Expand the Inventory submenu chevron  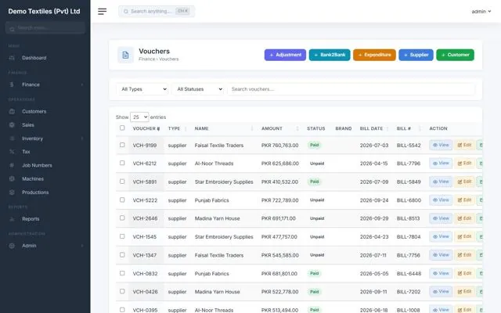tap(82, 139)
